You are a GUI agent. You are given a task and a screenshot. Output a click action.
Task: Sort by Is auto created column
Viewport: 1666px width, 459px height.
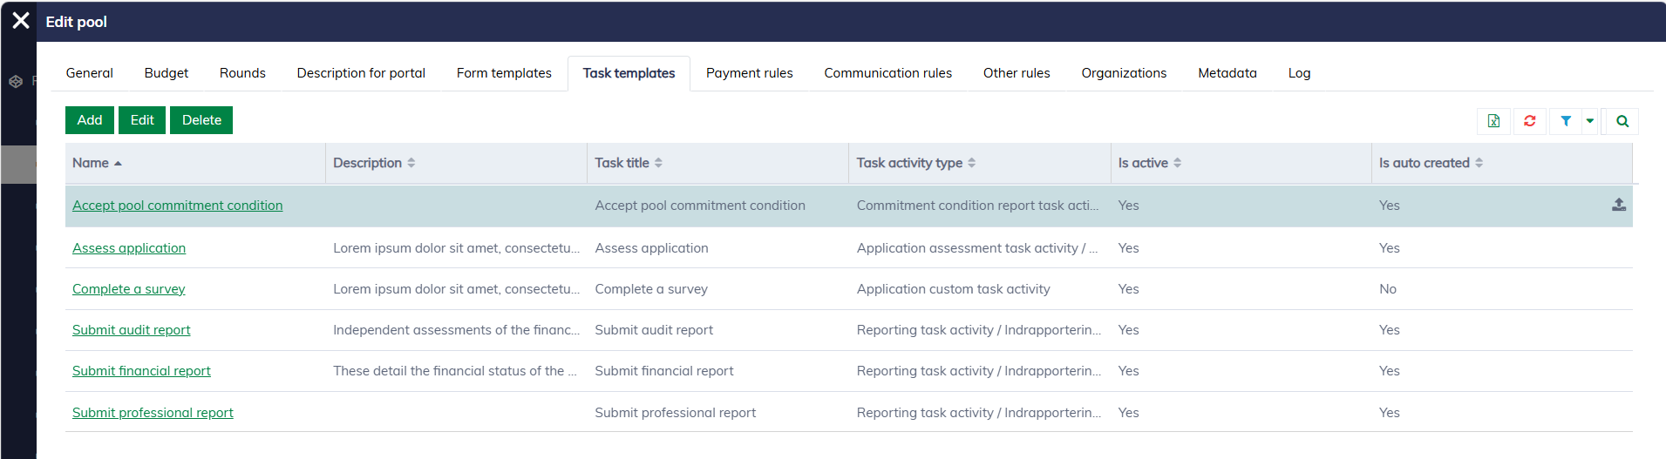tap(1479, 163)
